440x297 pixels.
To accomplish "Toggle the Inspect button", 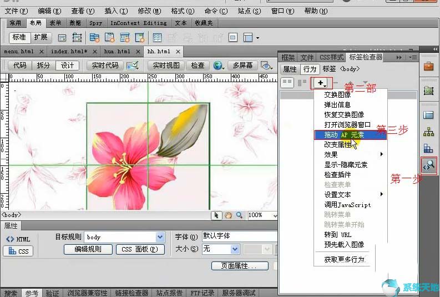I will click(x=198, y=66).
